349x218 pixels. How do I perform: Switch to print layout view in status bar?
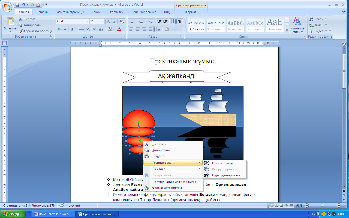272,205
